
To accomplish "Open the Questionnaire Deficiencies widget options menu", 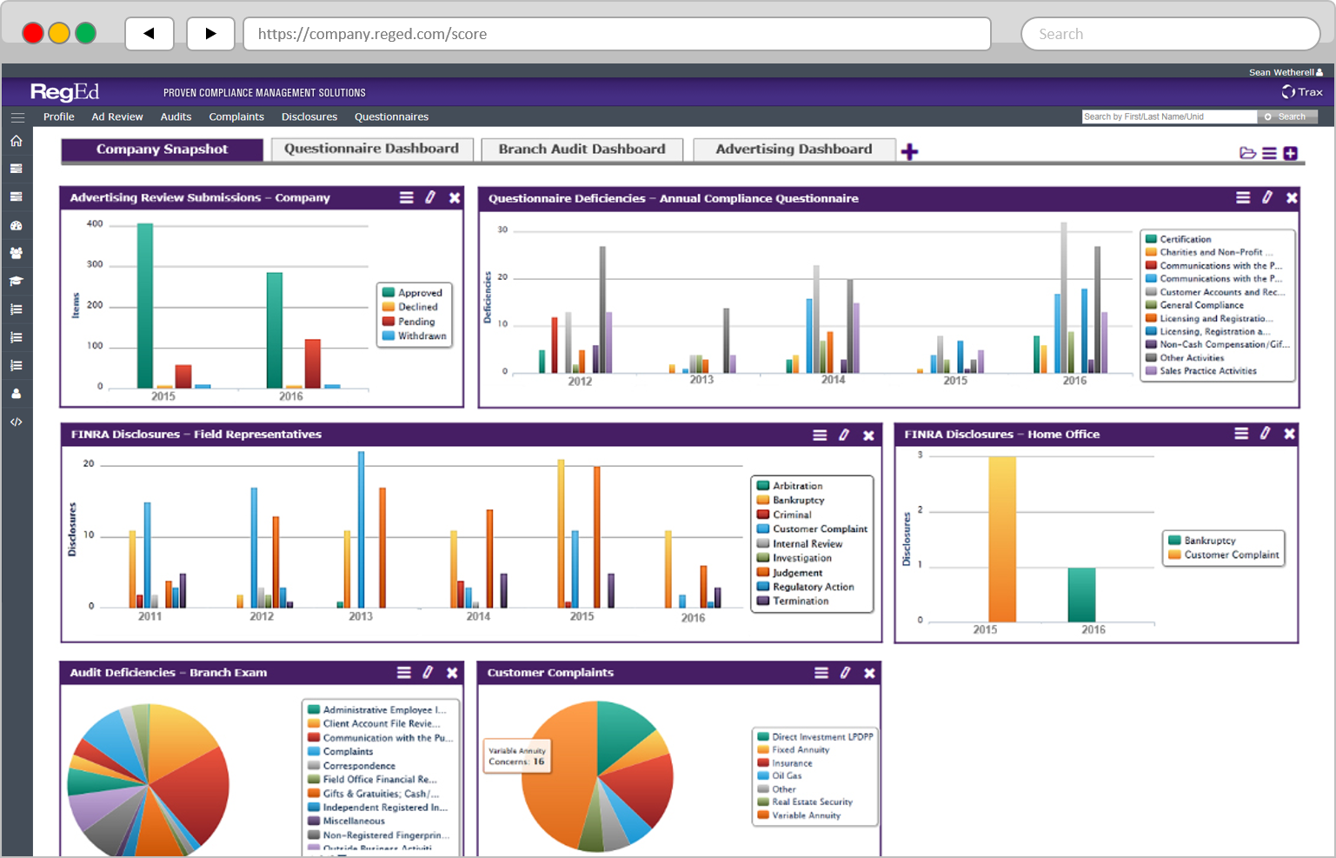I will pos(1242,197).
